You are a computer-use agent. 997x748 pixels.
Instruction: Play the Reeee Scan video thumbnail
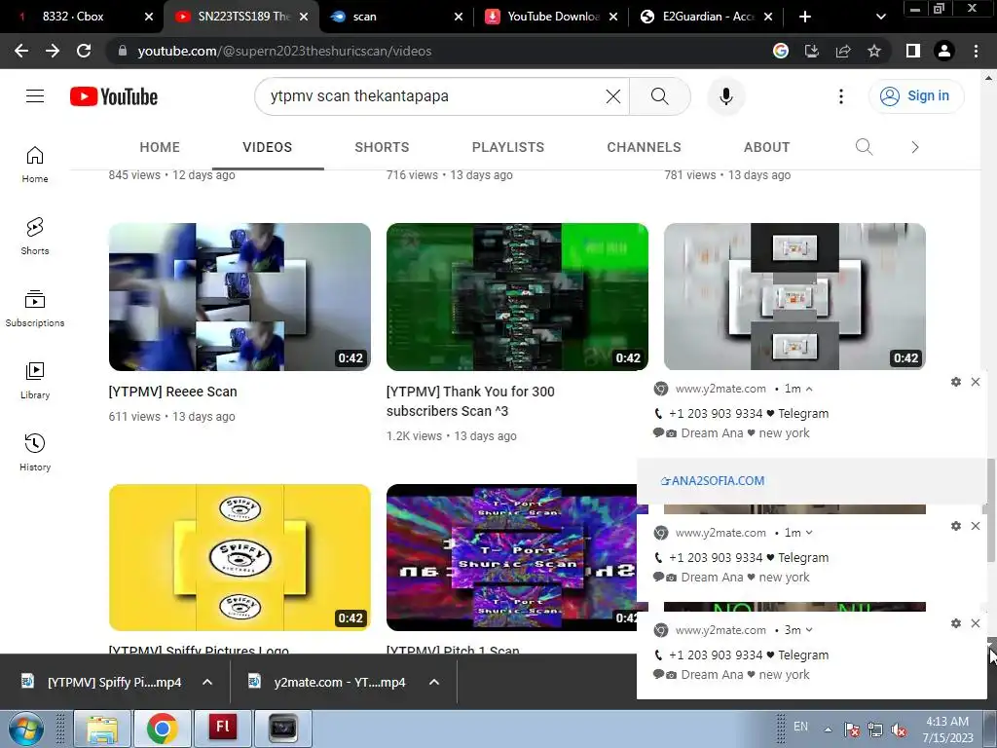tap(240, 297)
